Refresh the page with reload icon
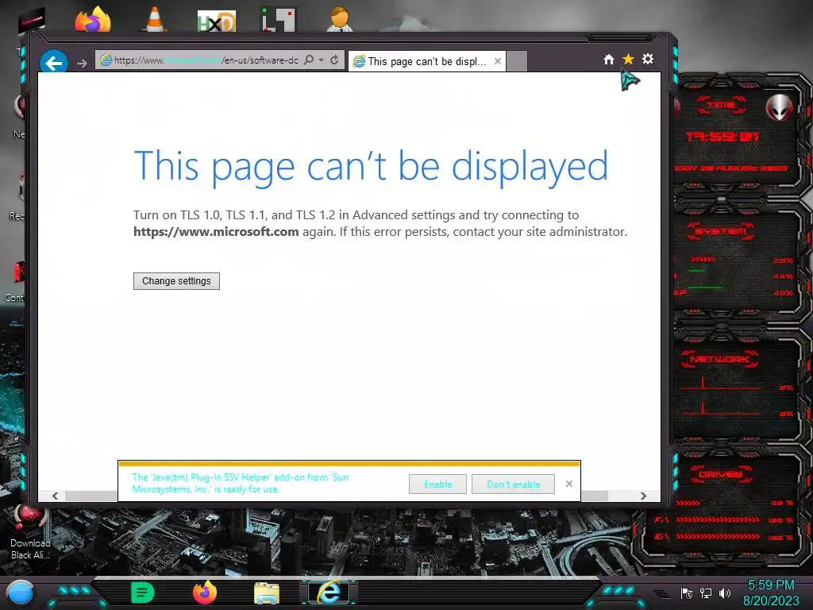The image size is (813, 610). 334,60
